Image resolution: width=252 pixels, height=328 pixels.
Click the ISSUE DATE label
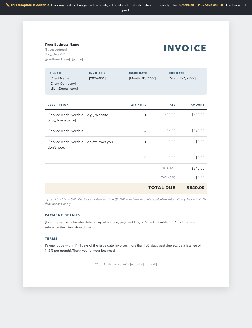tap(138, 73)
